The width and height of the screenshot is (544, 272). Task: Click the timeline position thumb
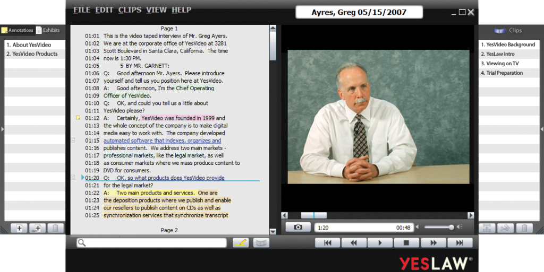[313, 215]
